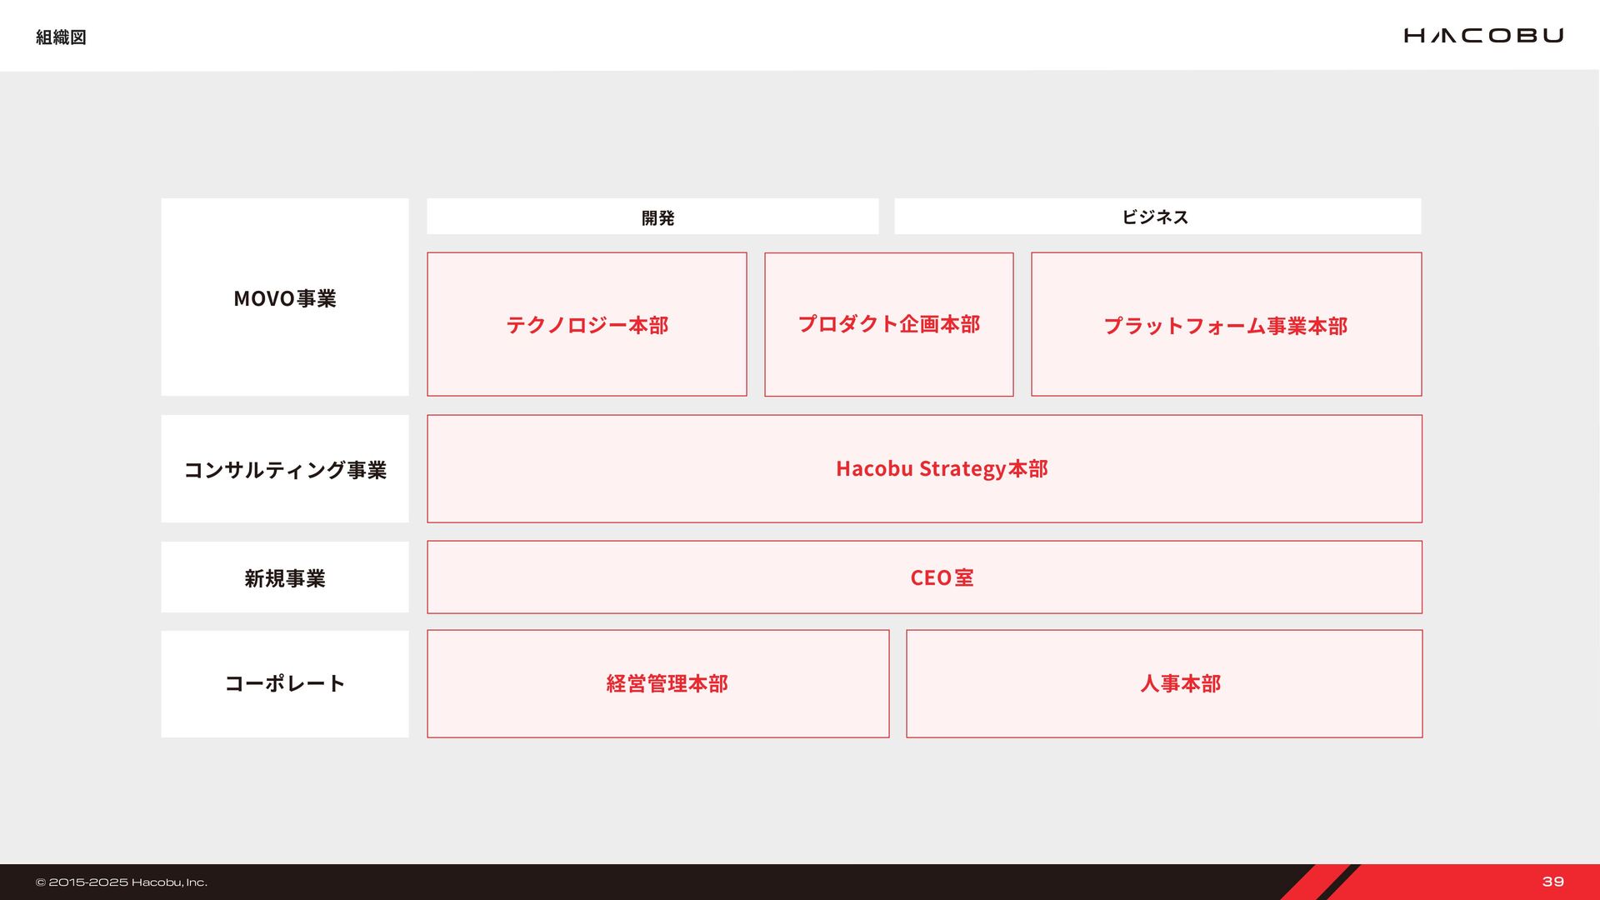Select the 人事本部 box
This screenshot has height=900, width=1600.
[1164, 683]
